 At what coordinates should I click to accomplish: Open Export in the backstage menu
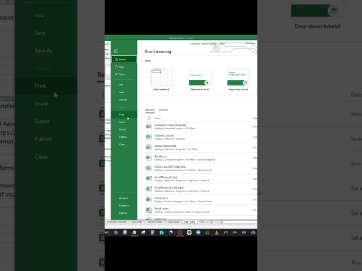tap(124, 129)
